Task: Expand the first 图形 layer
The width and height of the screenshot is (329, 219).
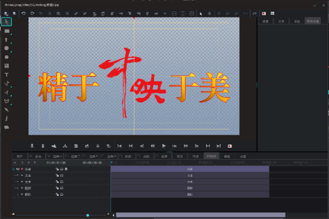Action: pos(22,188)
